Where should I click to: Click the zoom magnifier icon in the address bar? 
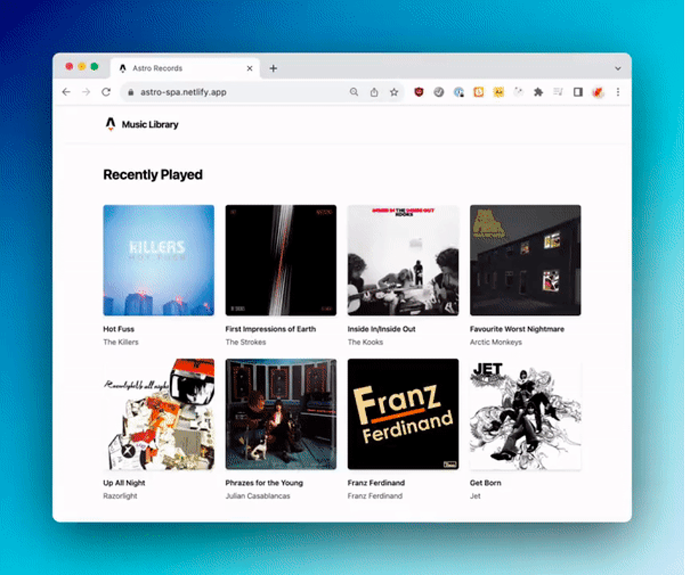click(x=354, y=92)
